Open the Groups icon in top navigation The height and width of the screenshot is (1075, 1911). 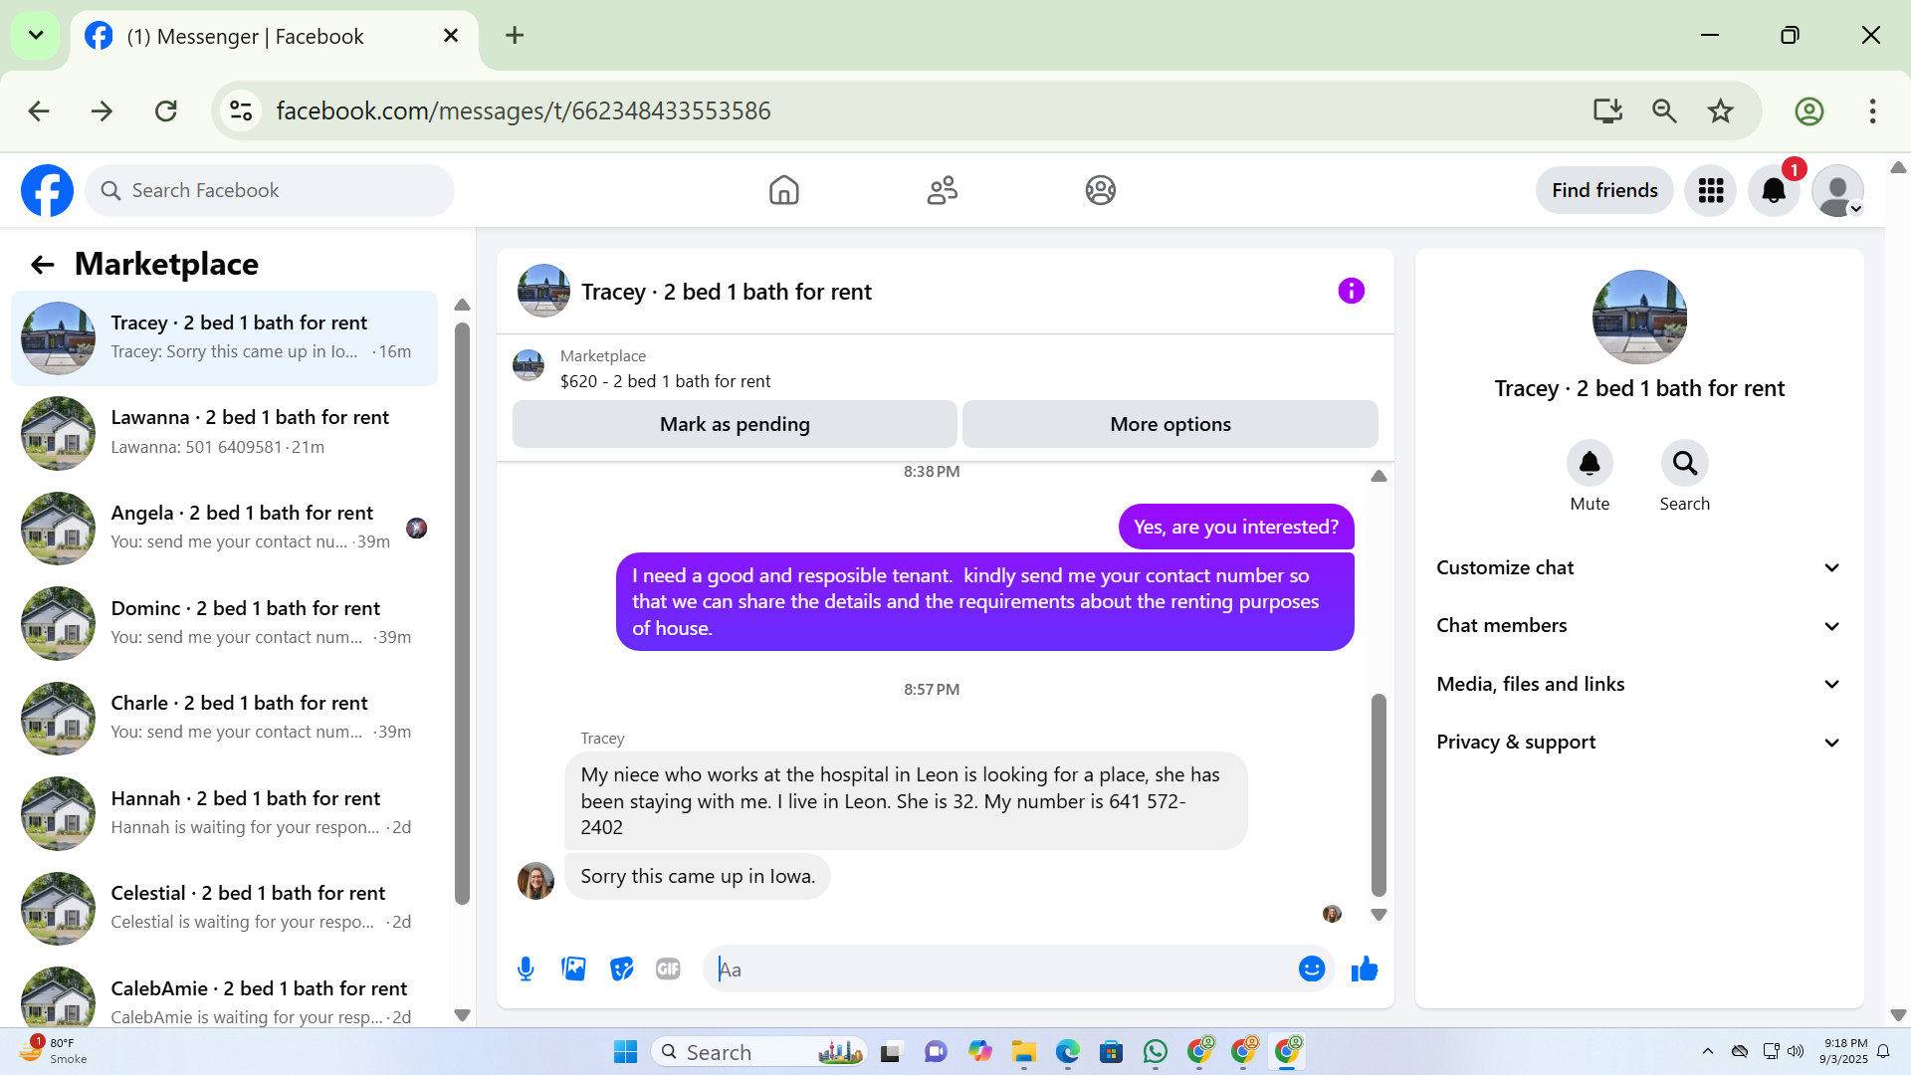(1100, 190)
